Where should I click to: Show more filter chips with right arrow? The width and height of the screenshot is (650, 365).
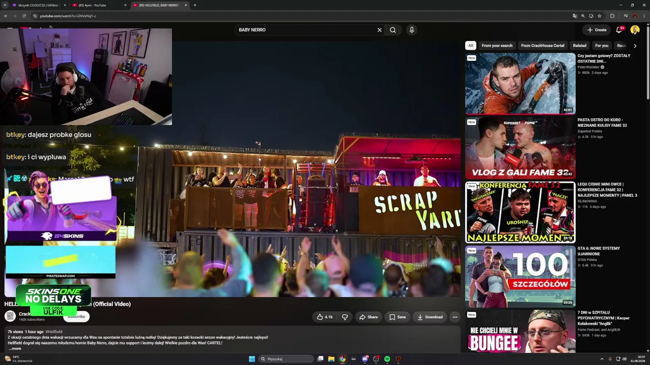click(x=635, y=46)
